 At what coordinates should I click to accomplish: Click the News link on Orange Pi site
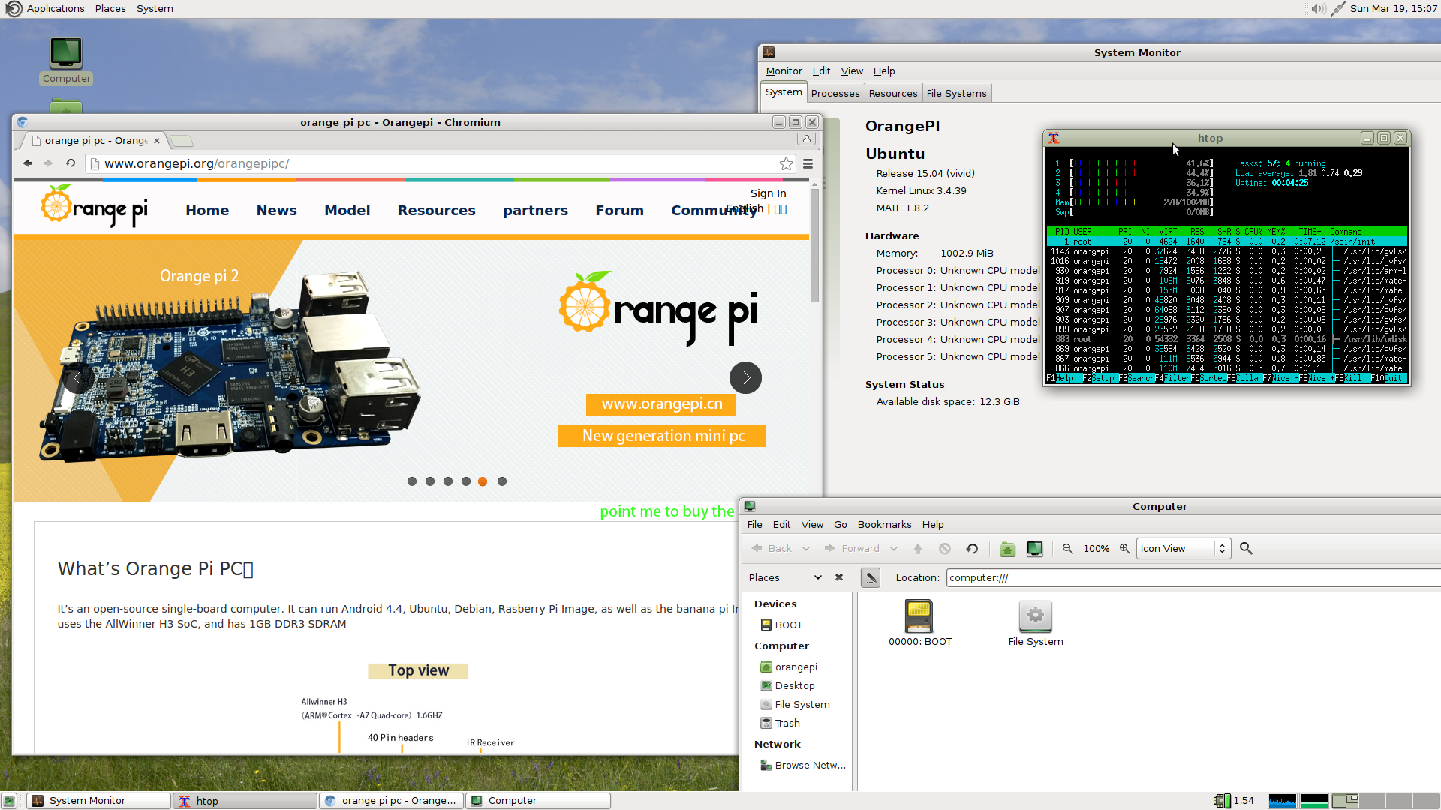pos(276,211)
